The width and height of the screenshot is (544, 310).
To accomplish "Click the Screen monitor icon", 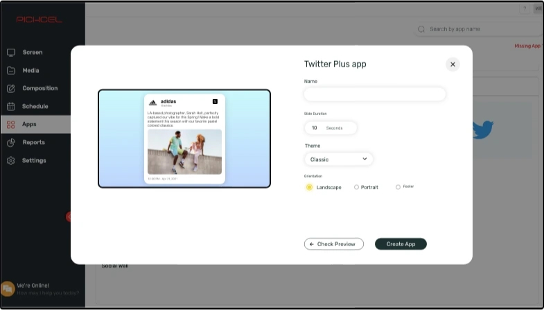I will [x=11, y=53].
